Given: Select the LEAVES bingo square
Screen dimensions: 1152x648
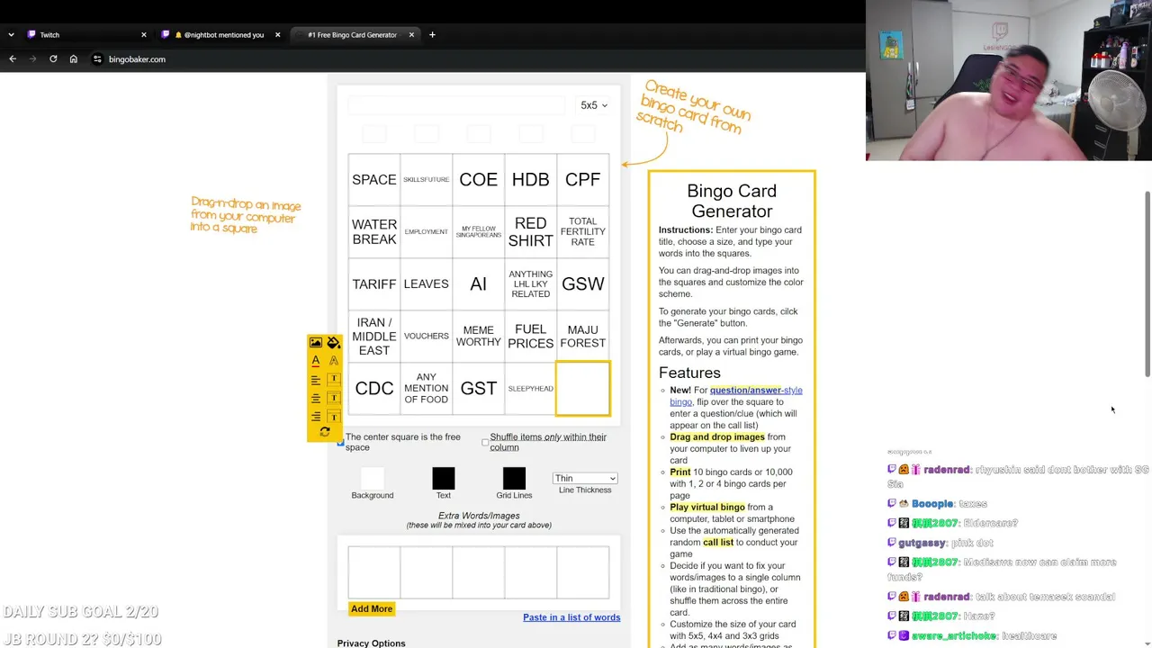Looking at the screenshot, I should (x=427, y=284).
